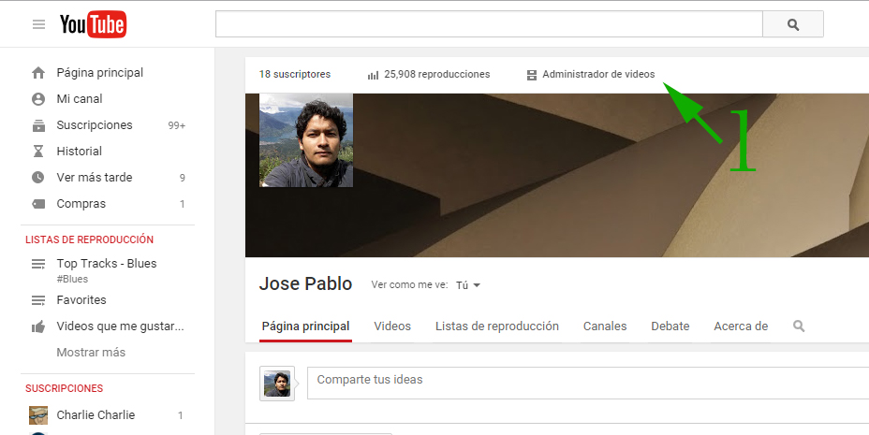869x435 pixels.
Task: Switch to the Canales tab
Action: coord(605,326)
